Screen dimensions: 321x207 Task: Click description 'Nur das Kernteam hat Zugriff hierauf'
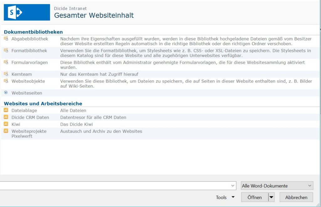coord(99,74)
